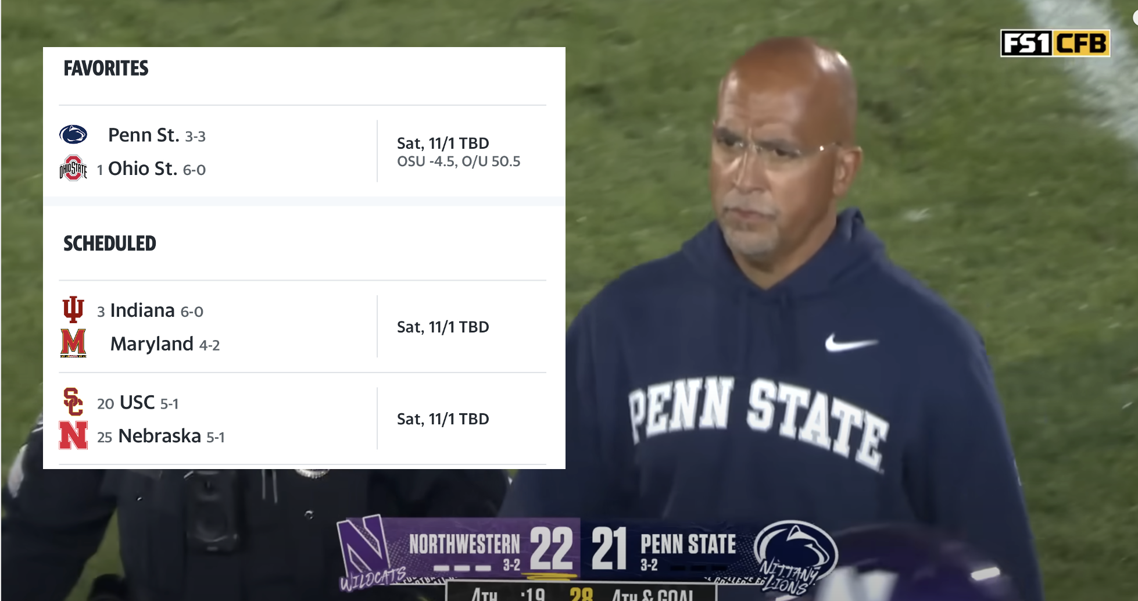Click the USC–Nebraska game date
Viewport: 1138px width, 601px height.
point(443,419)
